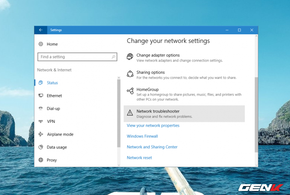Click the Sharing options icon
Screen dimensions: 290x195
point(130,74)
